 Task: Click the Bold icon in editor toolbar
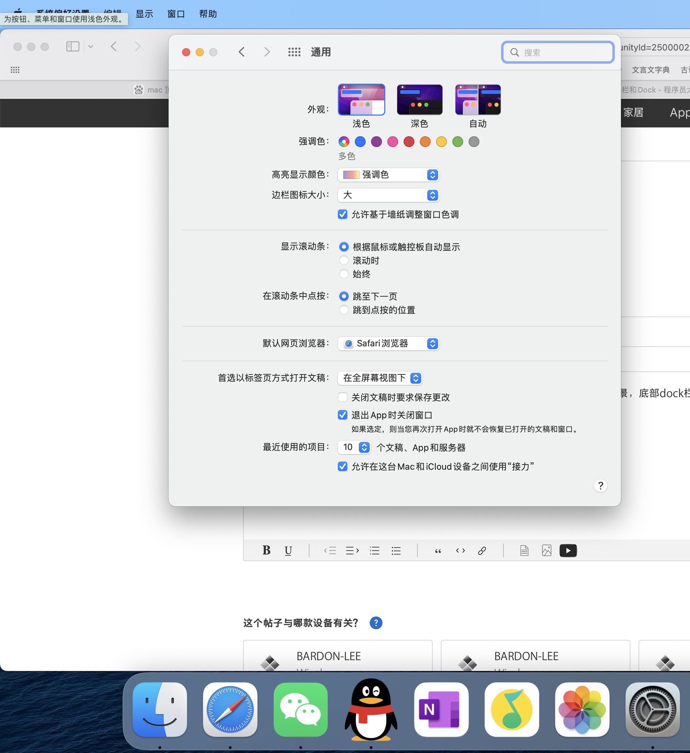(266, 550)
